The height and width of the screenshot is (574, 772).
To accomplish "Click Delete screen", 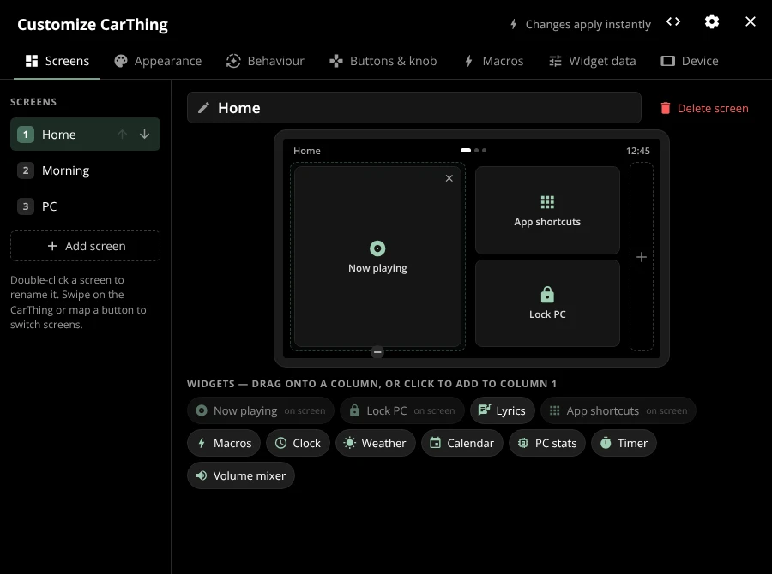I will click(704, 108).
